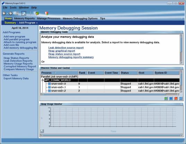The height and width of the screenshot is (144, 186).
Task: Click the Memory Debugging Guide vertical scrollbar
Action: coord(181,49)
